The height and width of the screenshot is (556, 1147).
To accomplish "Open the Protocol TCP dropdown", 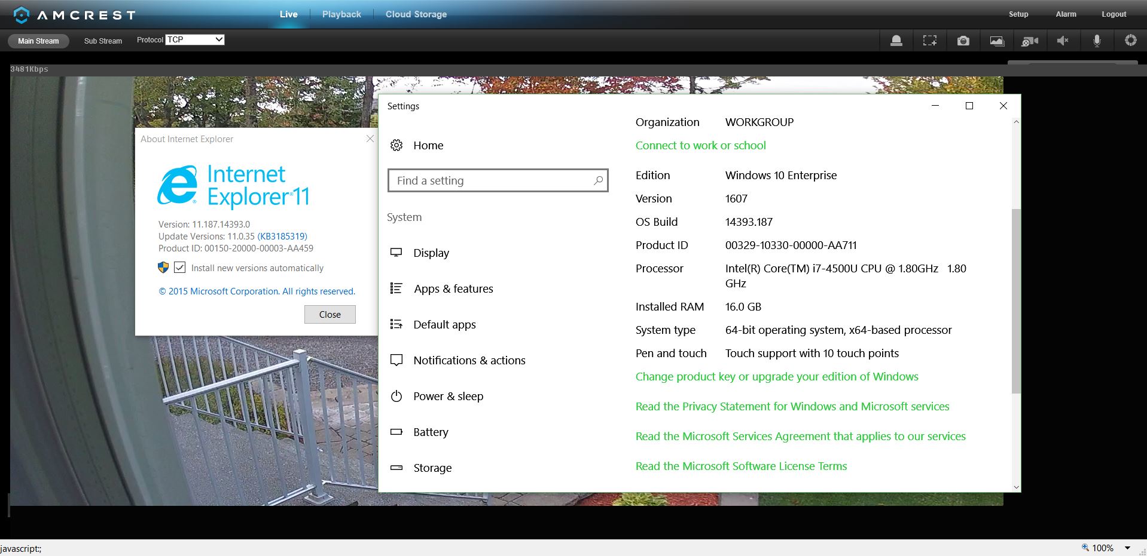I will [195, 39].
